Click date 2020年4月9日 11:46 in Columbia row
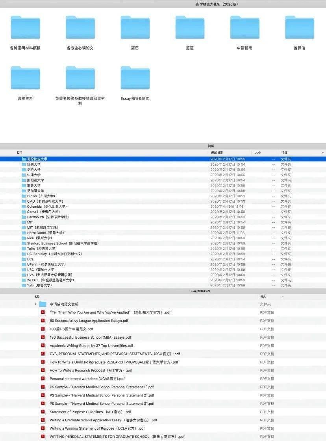 tap(227, 207)
